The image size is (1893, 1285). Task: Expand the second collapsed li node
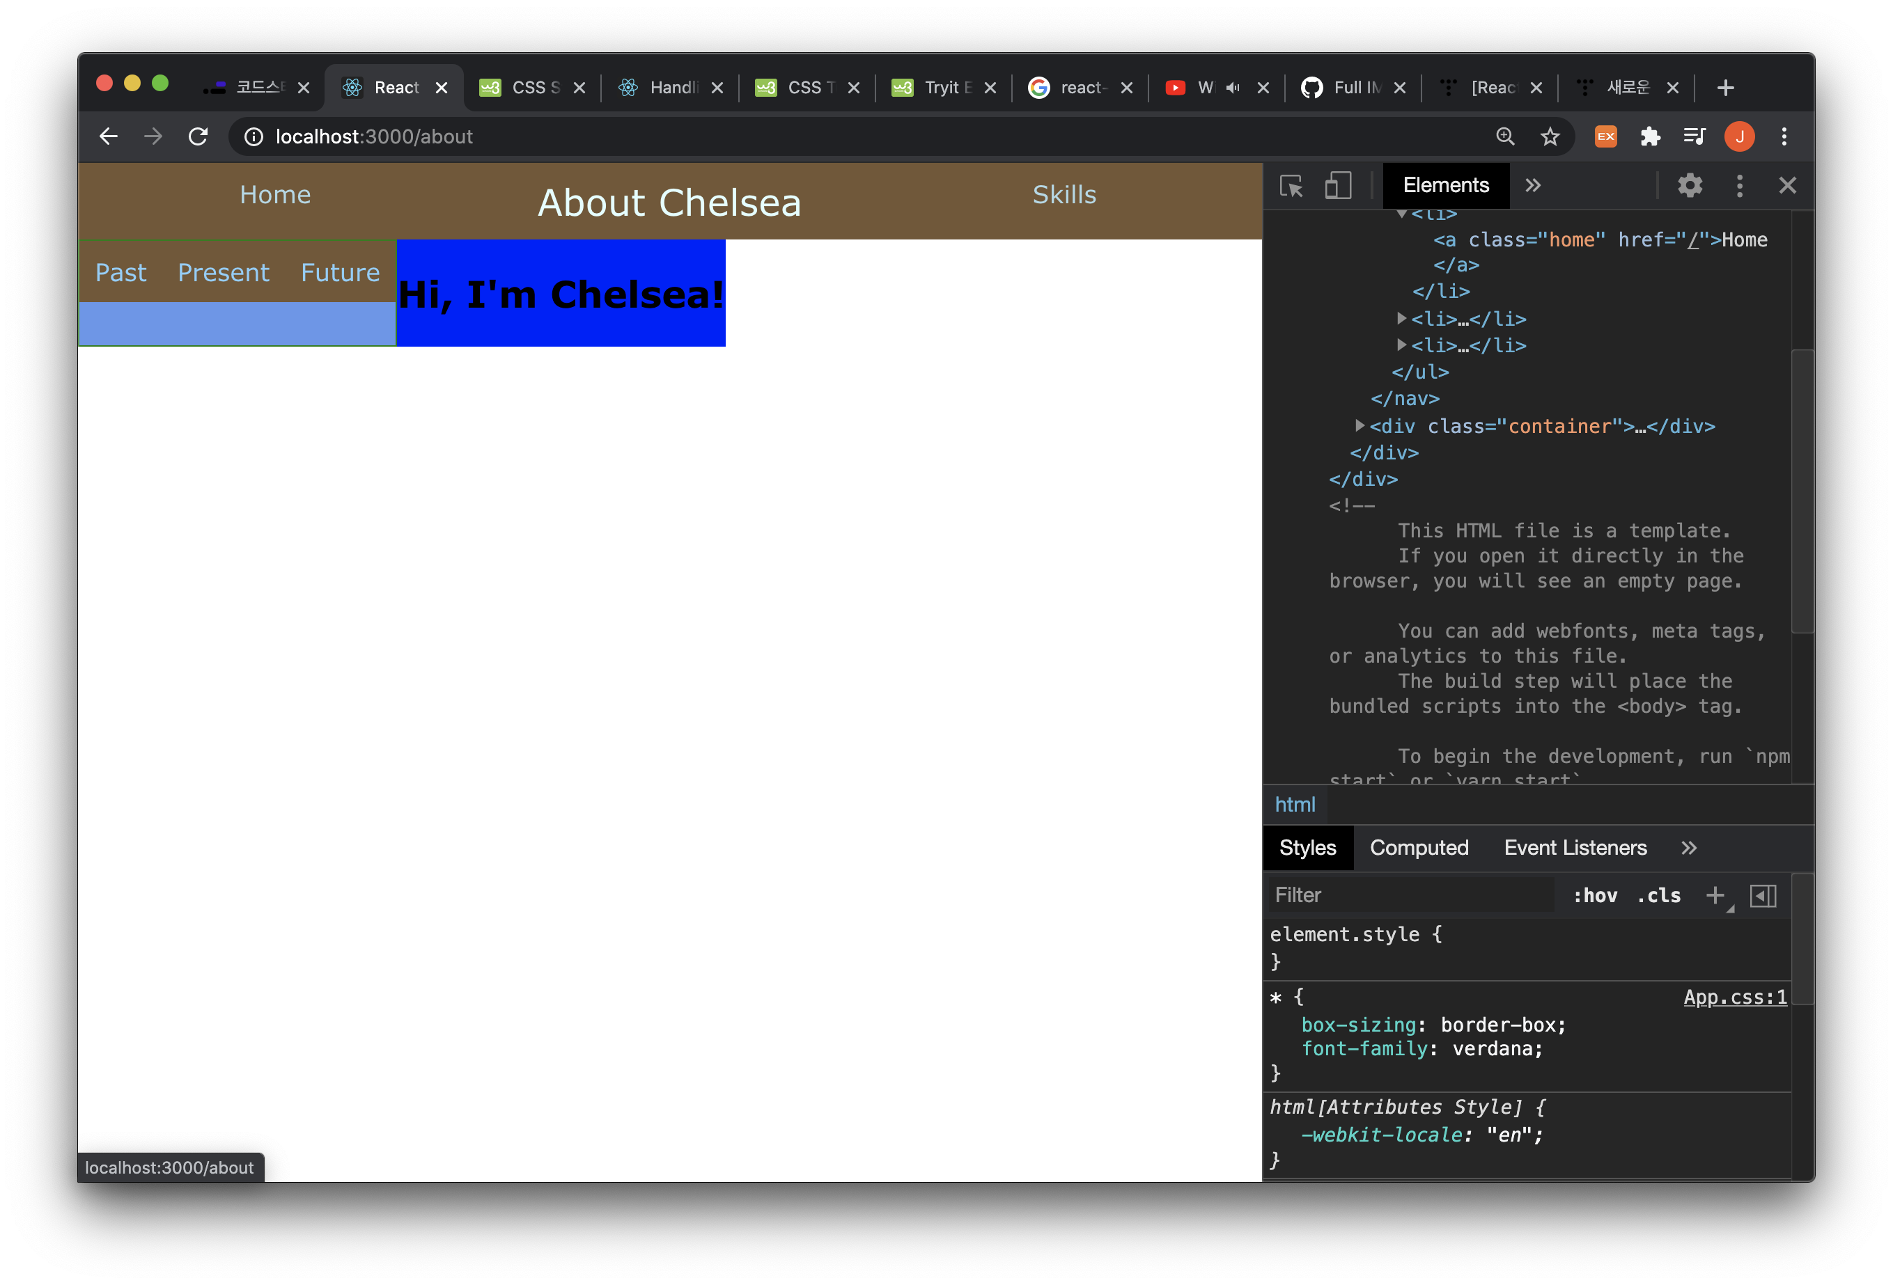(1401, 345)
